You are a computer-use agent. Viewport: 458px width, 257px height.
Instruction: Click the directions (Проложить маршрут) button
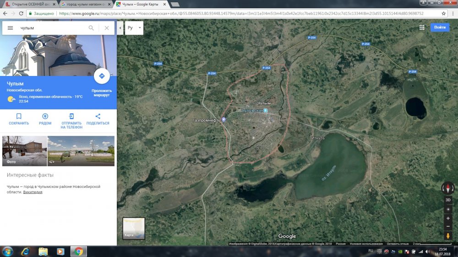click(102, 76)
